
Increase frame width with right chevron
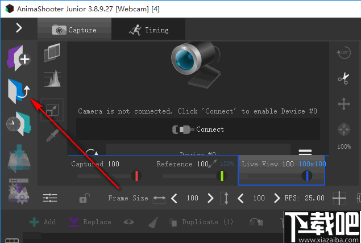pyautogui.click(x=210, y=198)
